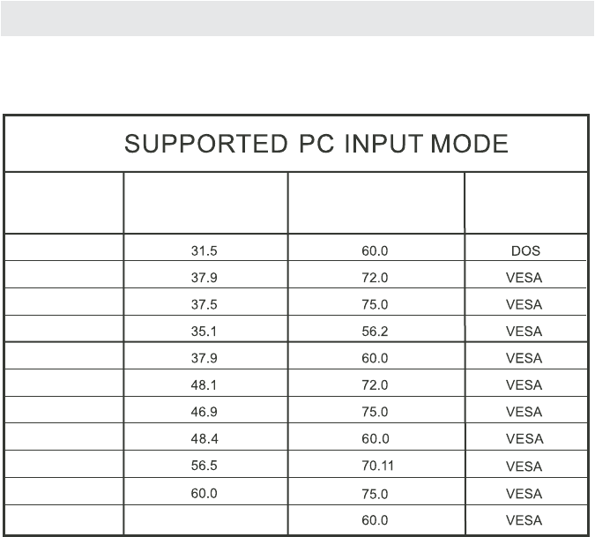Select the 56.5 cell

click(x=204, y=466)
